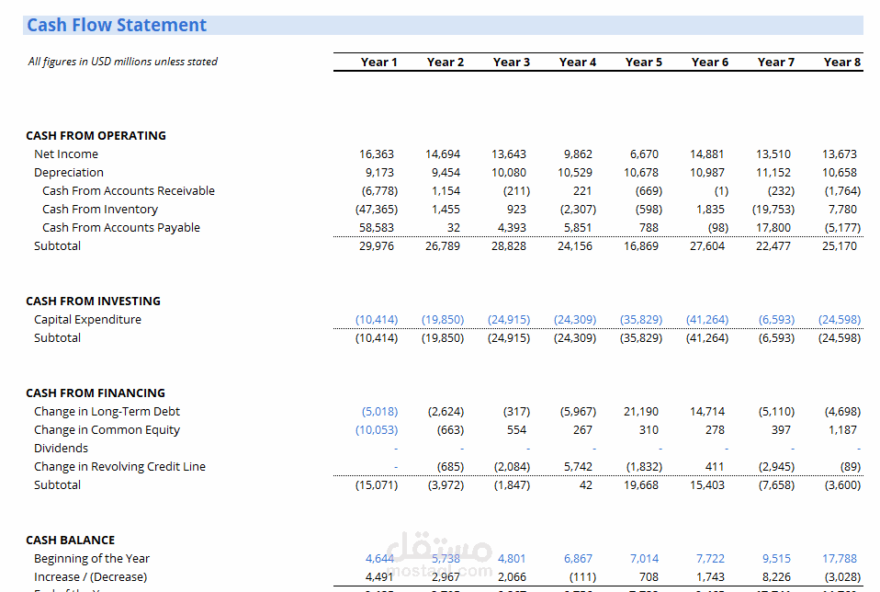Click Increase/(Decrease) Year 4 value (111)
Image resolution: width=880 pixels, height=592 pixels.
coord(582,577)
